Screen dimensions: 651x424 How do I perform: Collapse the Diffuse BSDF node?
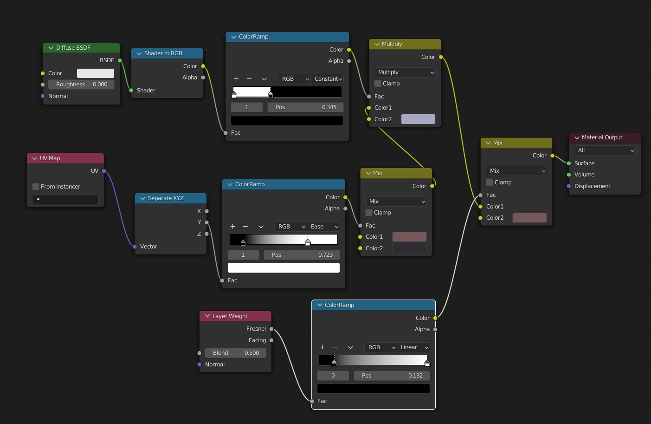tap(51, 48)
